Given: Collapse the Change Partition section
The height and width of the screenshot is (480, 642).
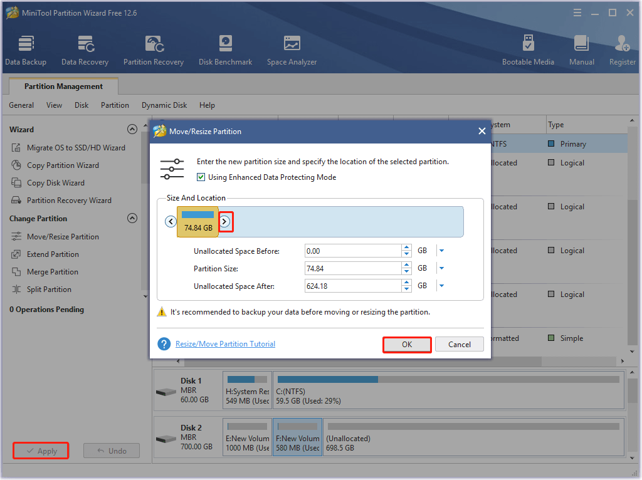Looking at the screenshot, I should point(132,218).
